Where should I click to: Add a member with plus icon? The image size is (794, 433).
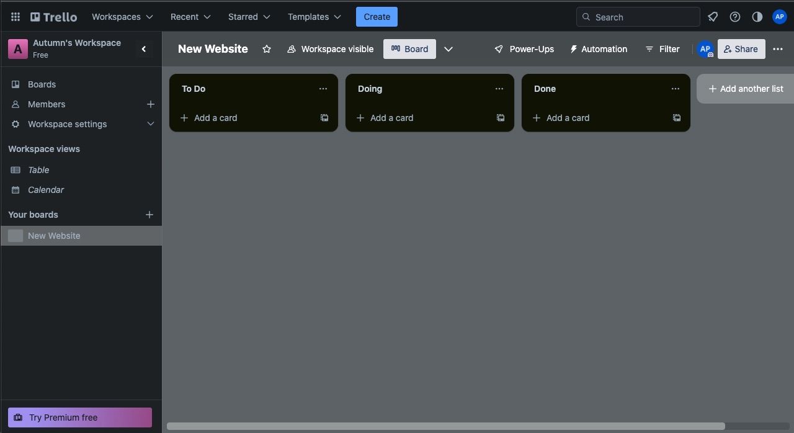coord(150,104)
